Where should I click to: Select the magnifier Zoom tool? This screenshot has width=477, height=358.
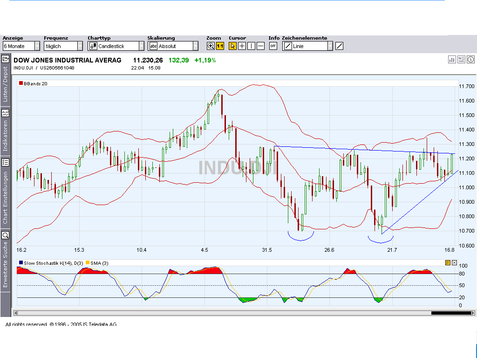(210, 46)
